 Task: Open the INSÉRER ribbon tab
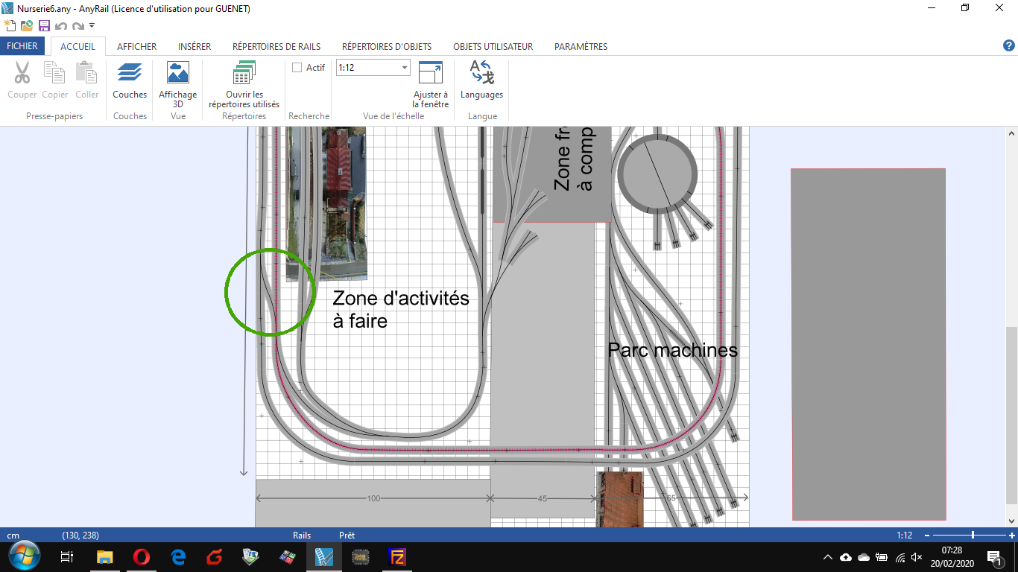pos(195,46)
